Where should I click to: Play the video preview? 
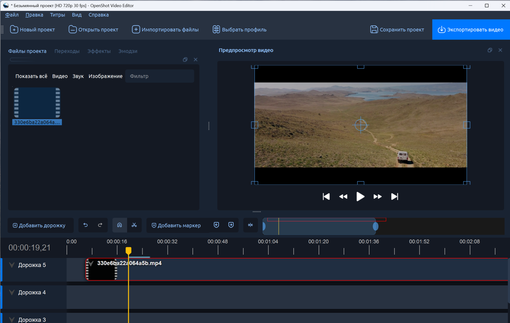coord(360,197)
